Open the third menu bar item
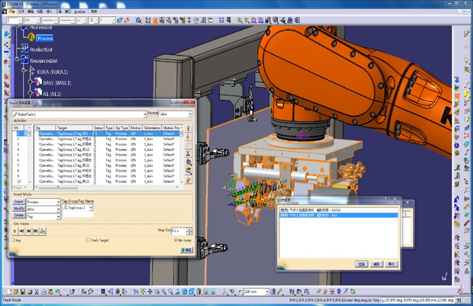The height and width of the screenshot is (306, 473). (30, 11)
